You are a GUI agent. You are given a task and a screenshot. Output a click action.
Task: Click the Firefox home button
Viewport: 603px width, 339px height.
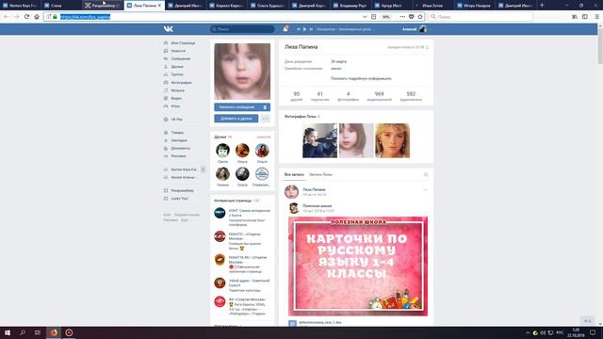(37, 17)
